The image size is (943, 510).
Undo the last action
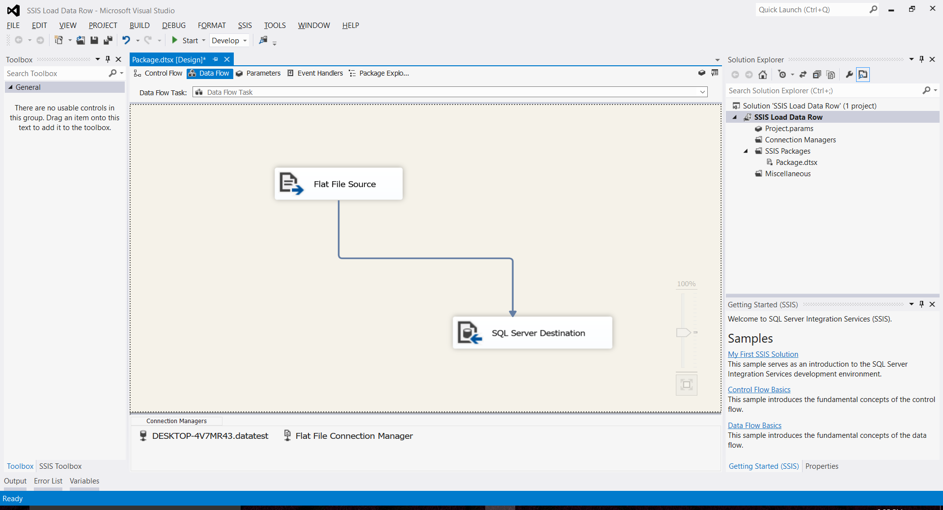126,40
